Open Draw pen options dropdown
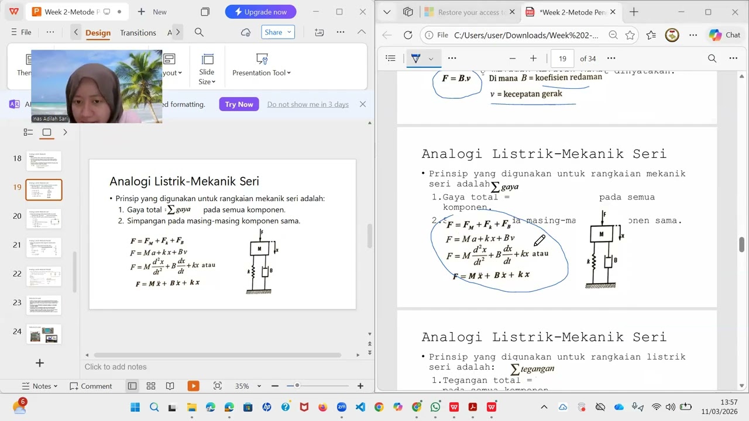Viewport: 749px width, 421px height. (x=431, y=58)
